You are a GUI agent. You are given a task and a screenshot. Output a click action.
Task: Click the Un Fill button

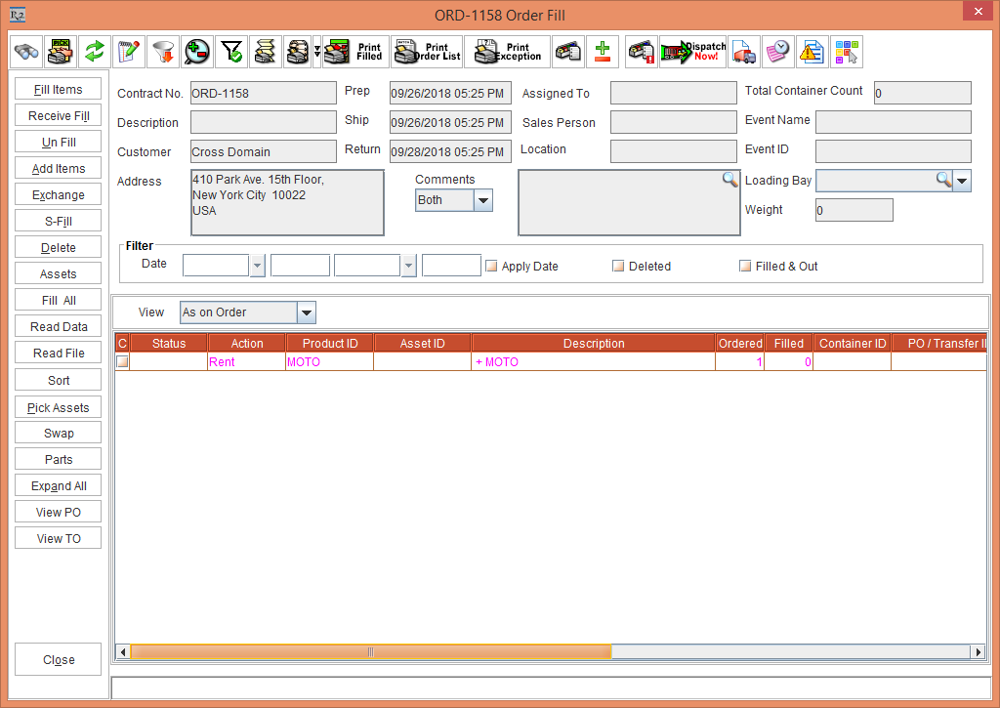click(58, 143)
